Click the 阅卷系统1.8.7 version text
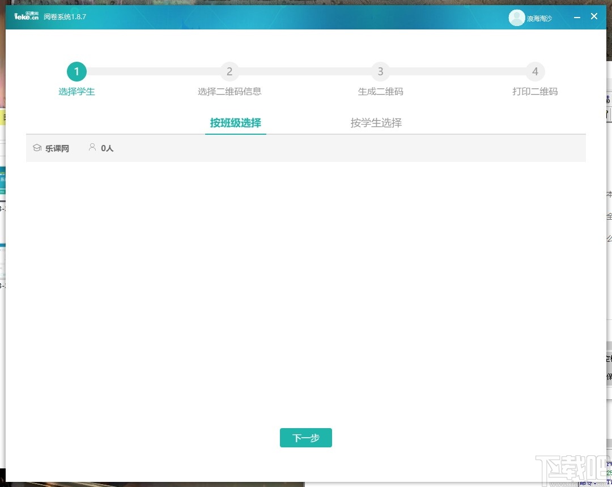Image resolution: width=612 pixels, height=487 pixels. (64, 17)
